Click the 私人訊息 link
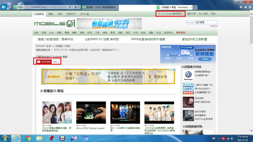 pyautogui.click(x=203, y=14)
